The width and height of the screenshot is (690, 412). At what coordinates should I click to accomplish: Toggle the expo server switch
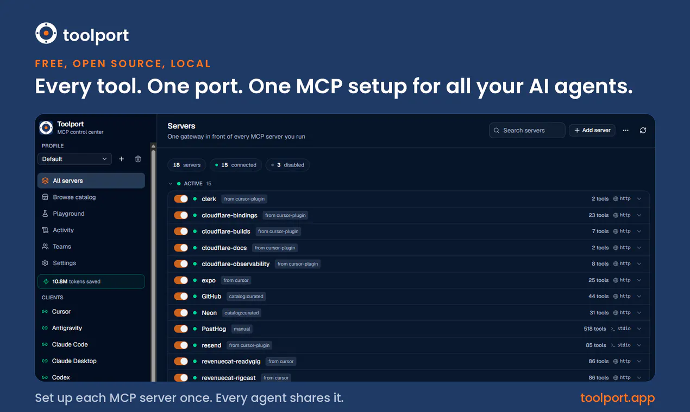181,280
